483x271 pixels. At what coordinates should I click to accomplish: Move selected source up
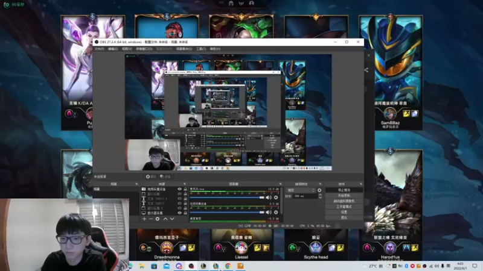pos(165,219)
